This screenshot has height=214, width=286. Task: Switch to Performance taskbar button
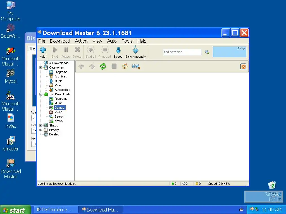coord(56,210)
